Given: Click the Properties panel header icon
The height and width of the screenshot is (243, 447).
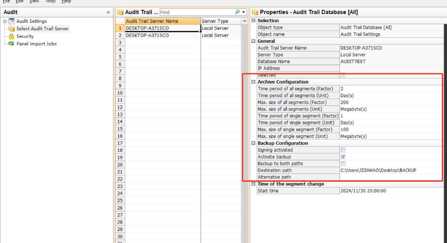Looking at the screenshot, I should point(255,12).
